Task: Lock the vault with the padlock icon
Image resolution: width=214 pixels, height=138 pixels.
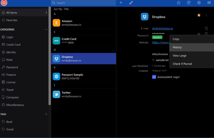Action: (x=179, y=3)
